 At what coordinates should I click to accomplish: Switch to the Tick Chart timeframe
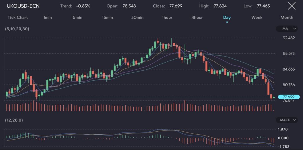coord(17,17)
